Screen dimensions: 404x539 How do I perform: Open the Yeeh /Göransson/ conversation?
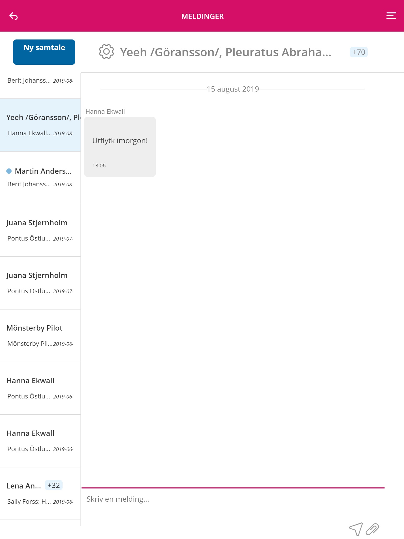coord(40,125)
